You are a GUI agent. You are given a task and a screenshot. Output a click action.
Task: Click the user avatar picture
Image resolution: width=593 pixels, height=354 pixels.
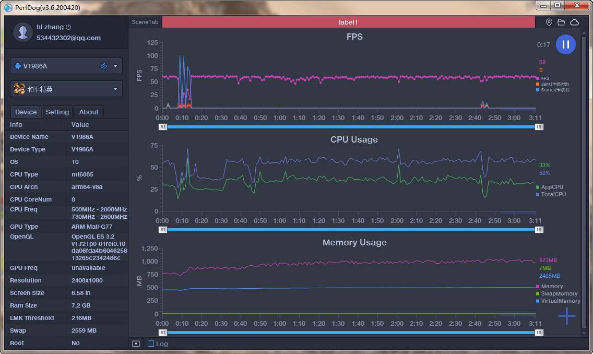coord(22,32)
